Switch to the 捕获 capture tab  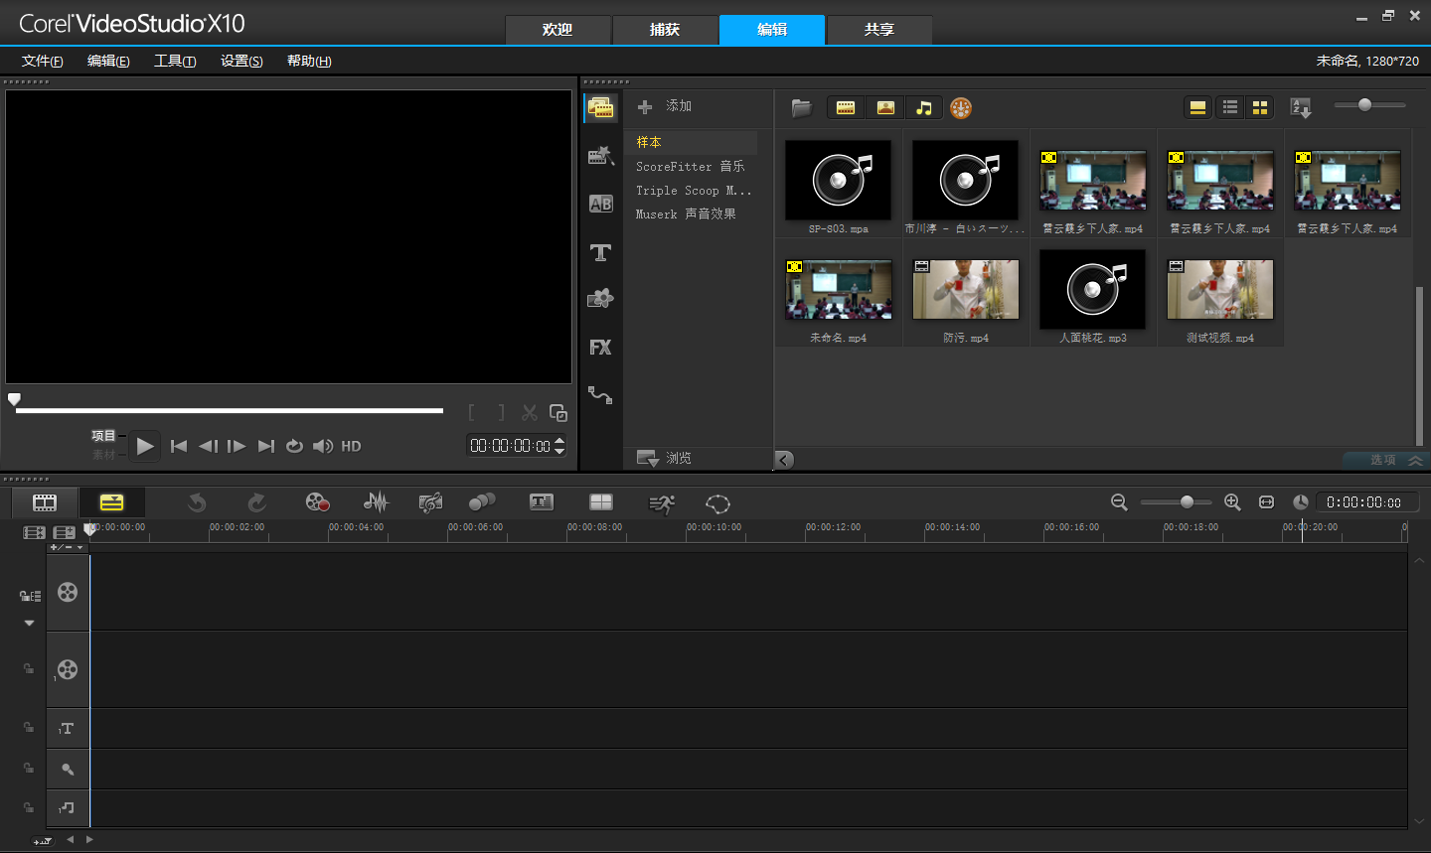coord(665,30)
